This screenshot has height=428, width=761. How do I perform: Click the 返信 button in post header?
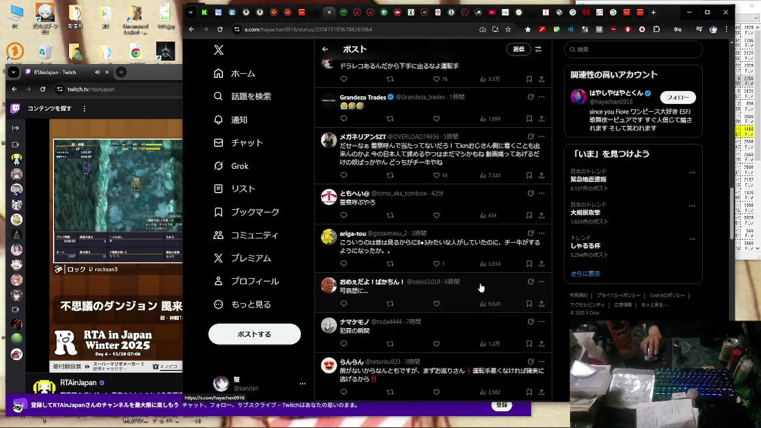pyautogui.click(x=519, y=49)
